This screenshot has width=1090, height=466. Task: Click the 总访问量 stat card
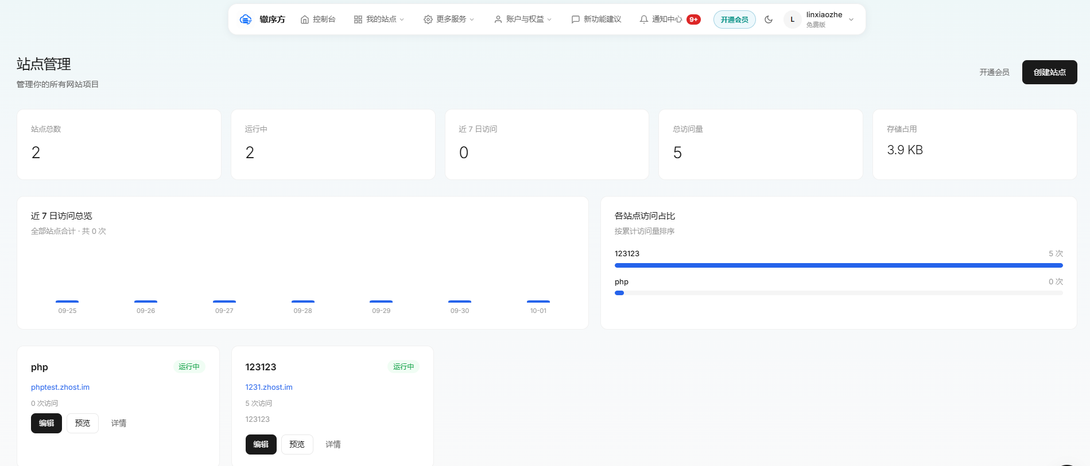(x=761, y=144)
